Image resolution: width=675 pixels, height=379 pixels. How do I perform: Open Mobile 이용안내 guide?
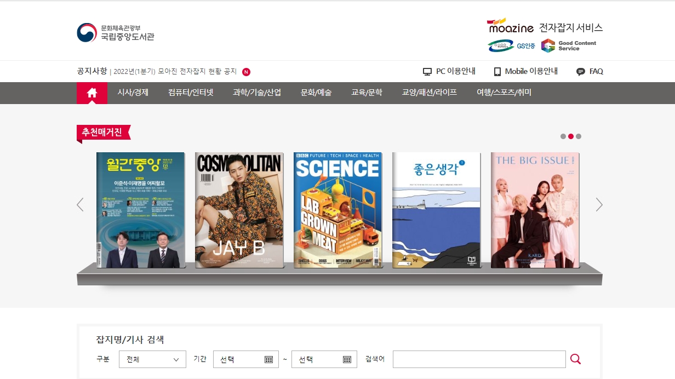tap(526, 72)
